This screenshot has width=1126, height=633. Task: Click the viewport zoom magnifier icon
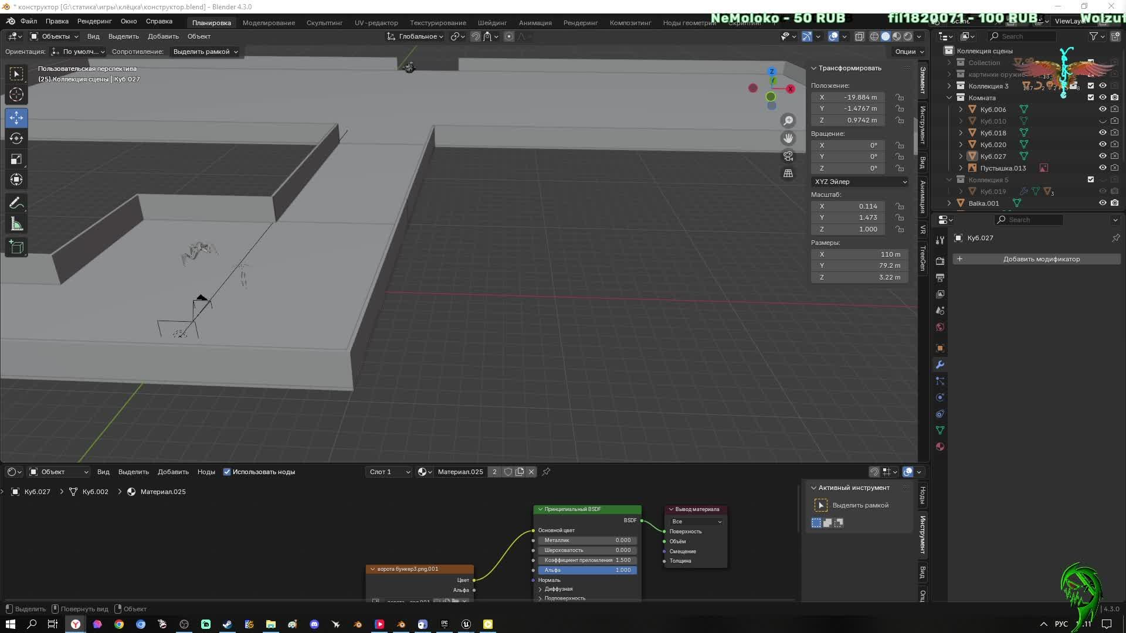(x=788, y=121)
